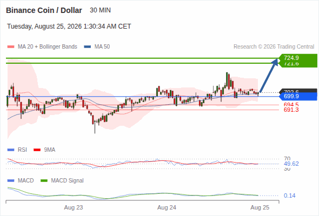This screenshot has width=319, height=216.
Task: Click the RSI legend label
Action: [22, 150]
